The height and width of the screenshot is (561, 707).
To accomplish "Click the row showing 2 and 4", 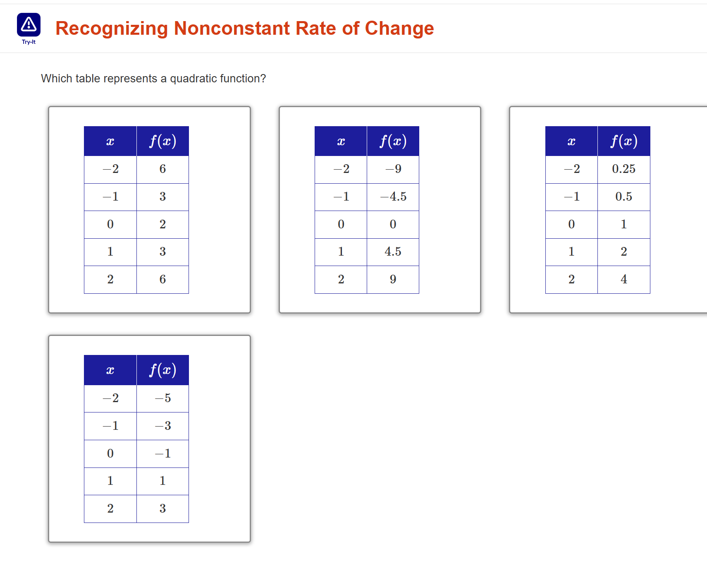I will point(598,279).
